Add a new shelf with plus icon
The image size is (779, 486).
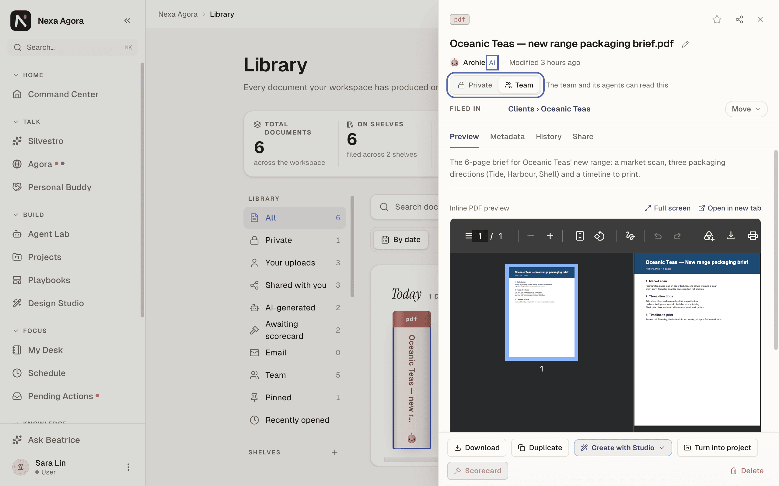pos(335,452)
